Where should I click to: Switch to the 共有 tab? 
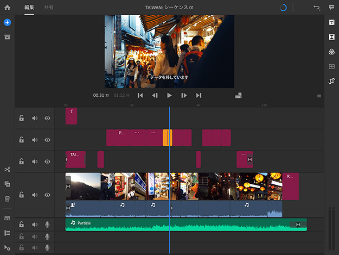[48, 8]
